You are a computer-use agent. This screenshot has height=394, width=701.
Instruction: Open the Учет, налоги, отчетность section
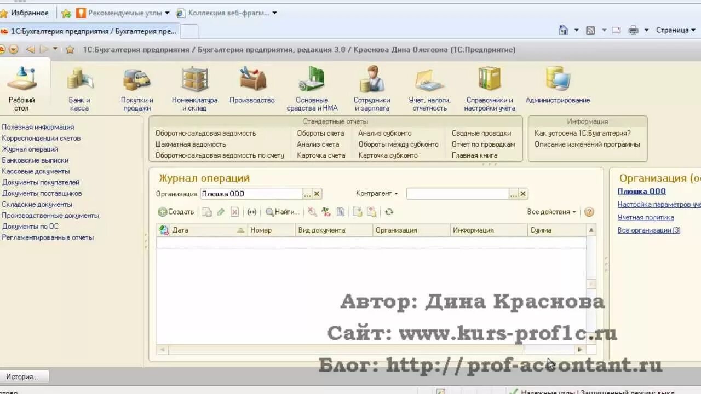click(429, 89)
